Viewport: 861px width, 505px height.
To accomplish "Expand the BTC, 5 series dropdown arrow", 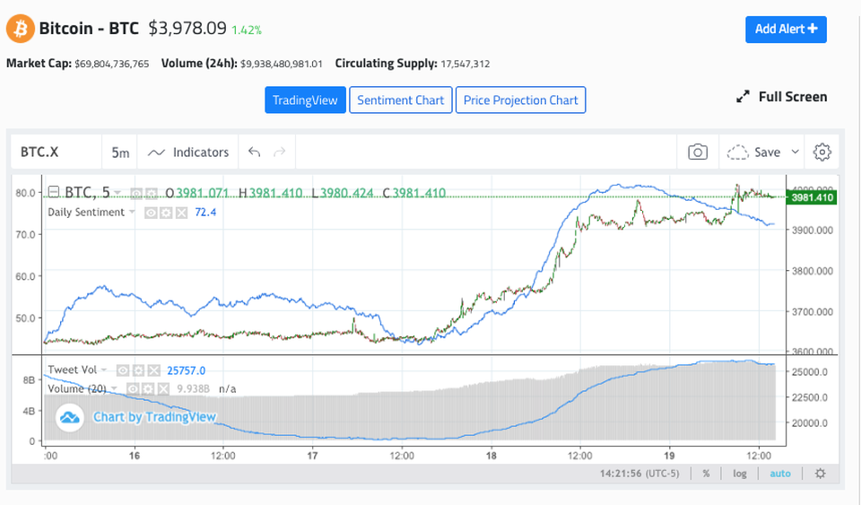I will point(117,193).
